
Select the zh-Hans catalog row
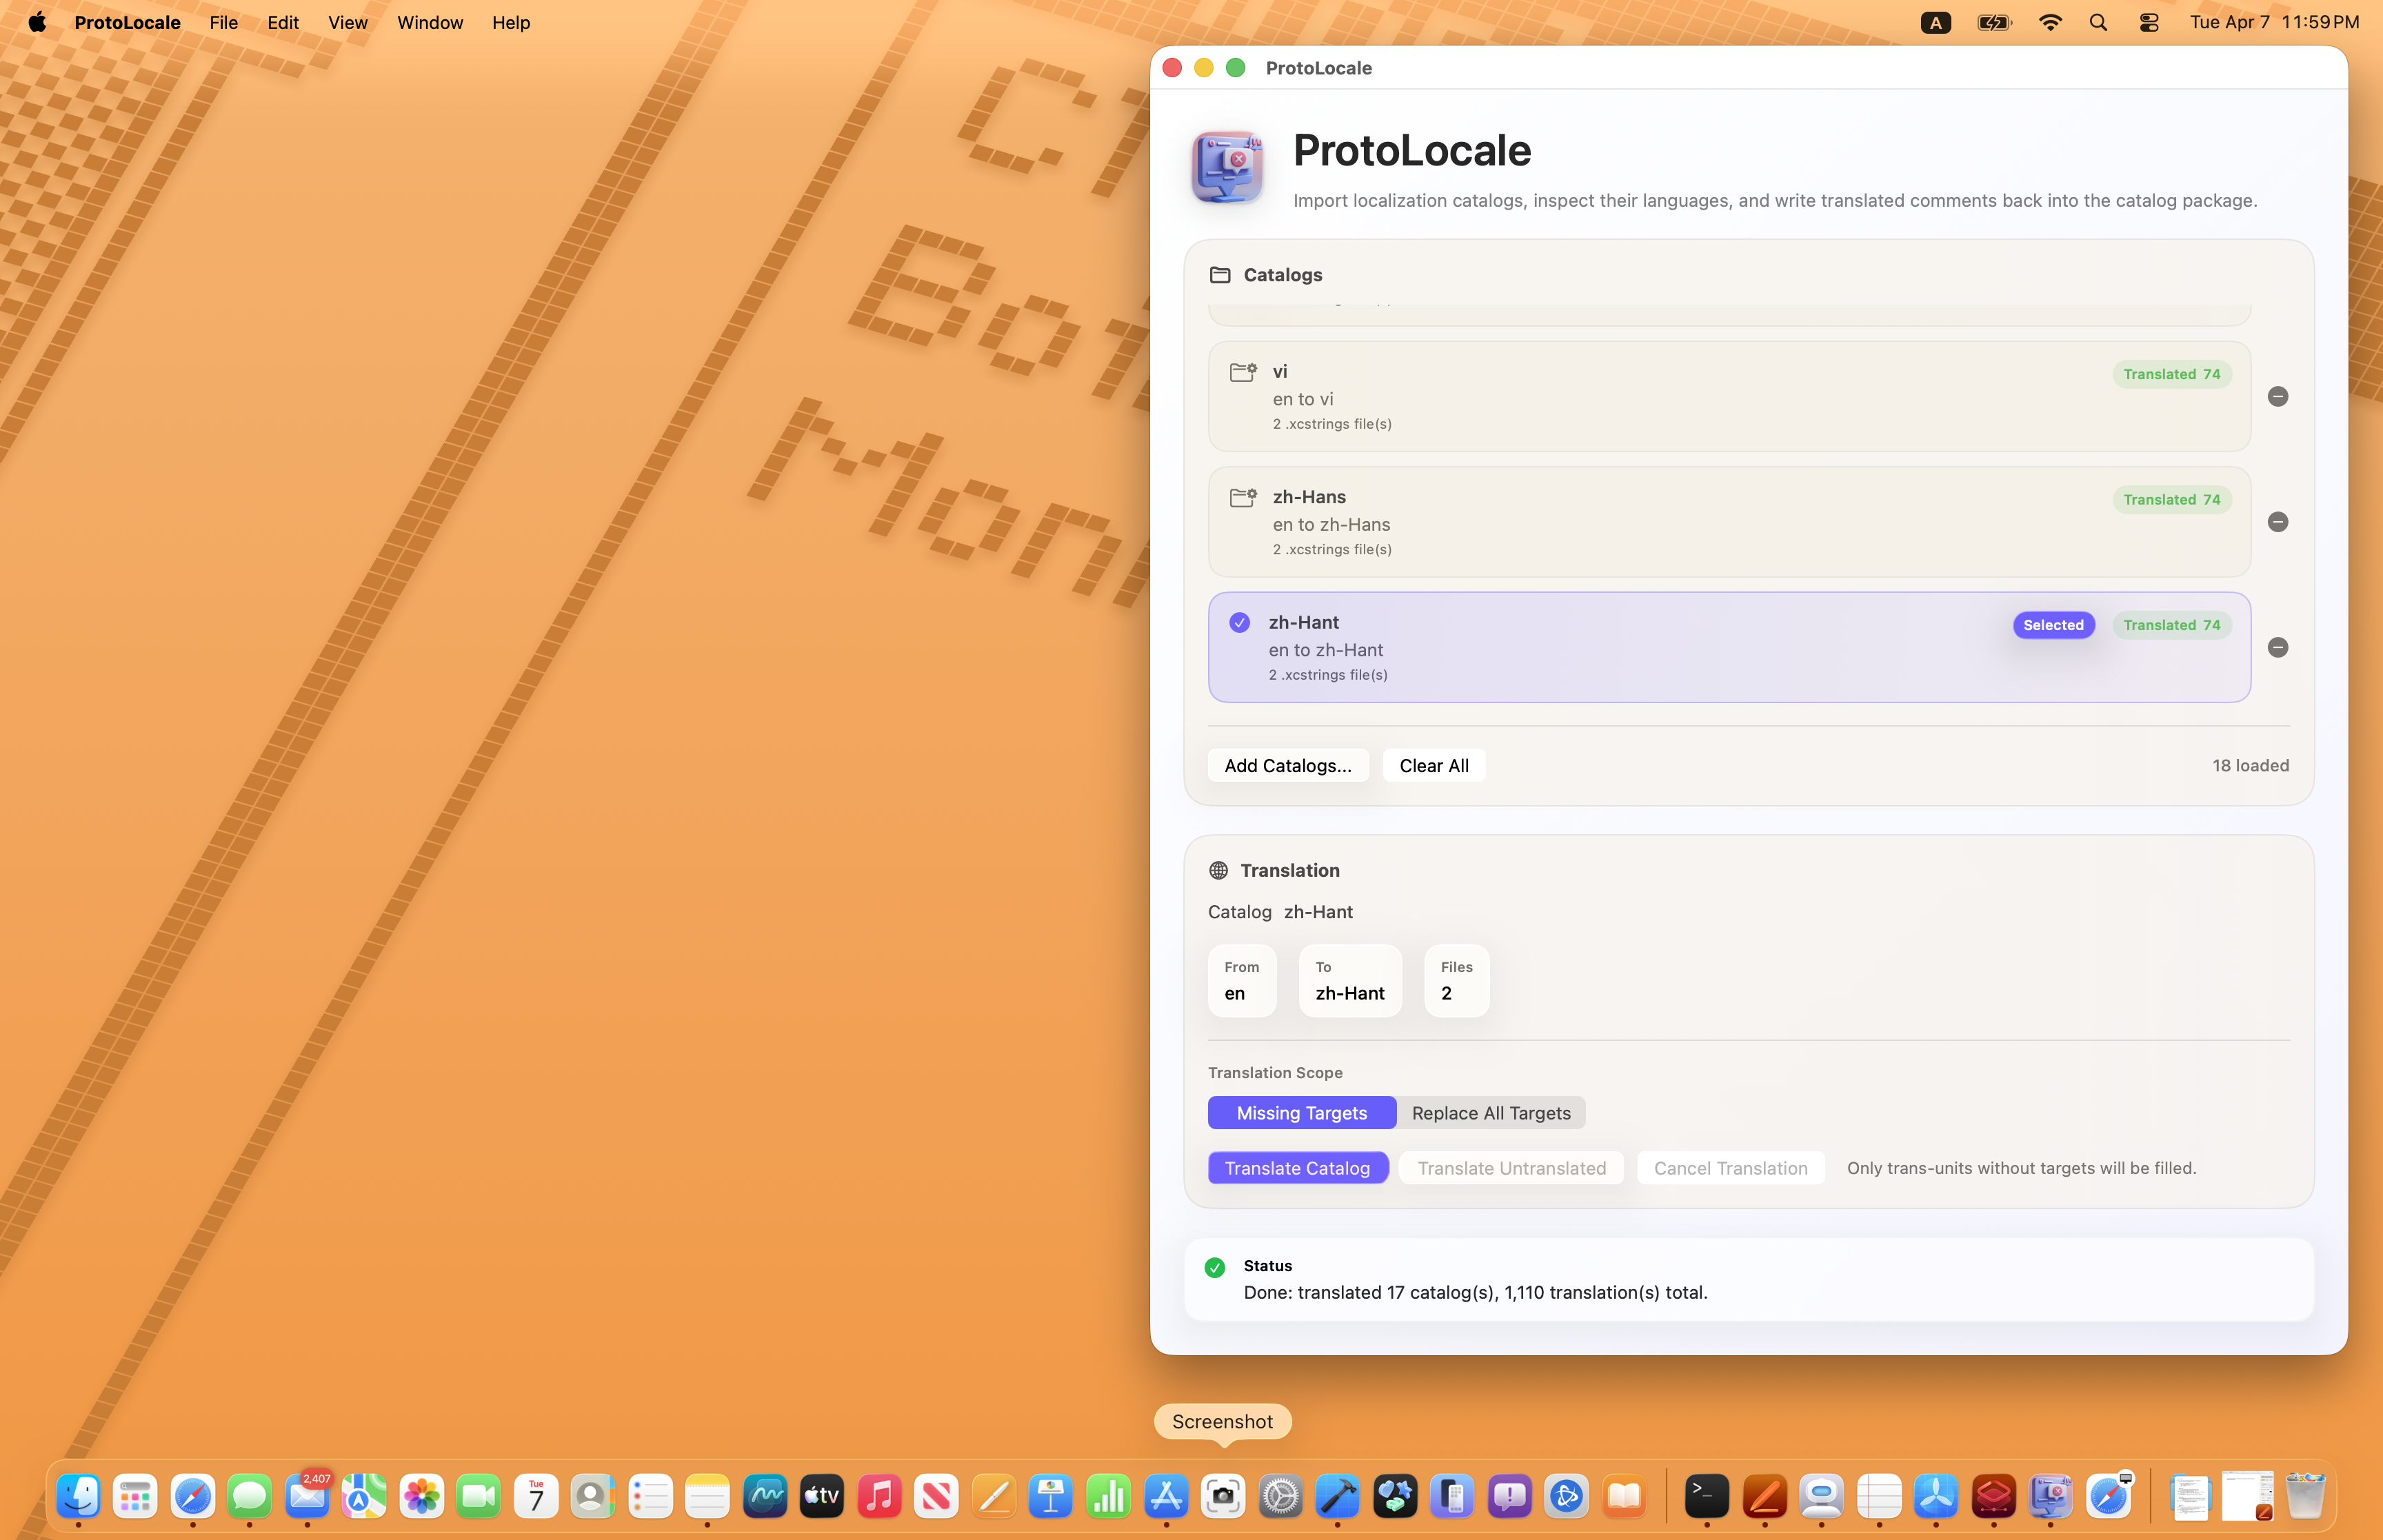click(x=1700, y=522)
